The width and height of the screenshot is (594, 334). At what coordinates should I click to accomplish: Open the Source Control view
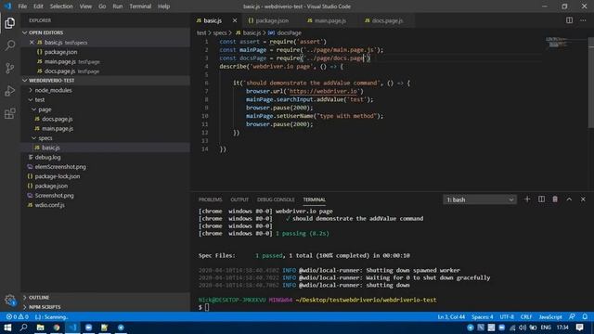(x=10, y=68)
